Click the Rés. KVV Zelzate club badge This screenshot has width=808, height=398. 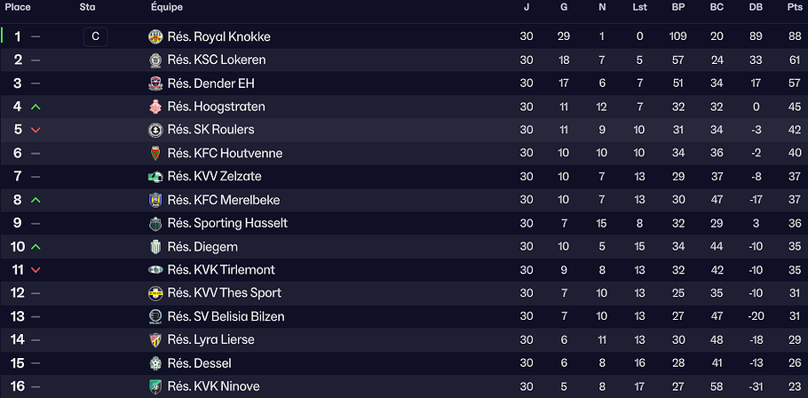(x=156, y=177)
